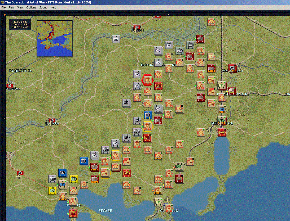
Task: Click the German flag marker at Nikopol
Action: pos(137,28)
